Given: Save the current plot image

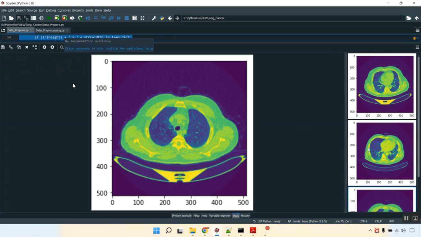Looking at the screenshot, I should [x=3, y=47].
